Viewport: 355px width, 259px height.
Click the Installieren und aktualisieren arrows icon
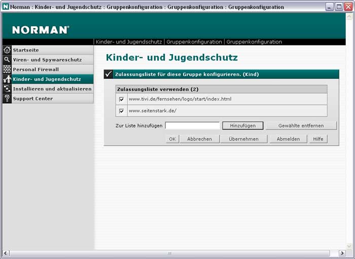click(7, 89)
